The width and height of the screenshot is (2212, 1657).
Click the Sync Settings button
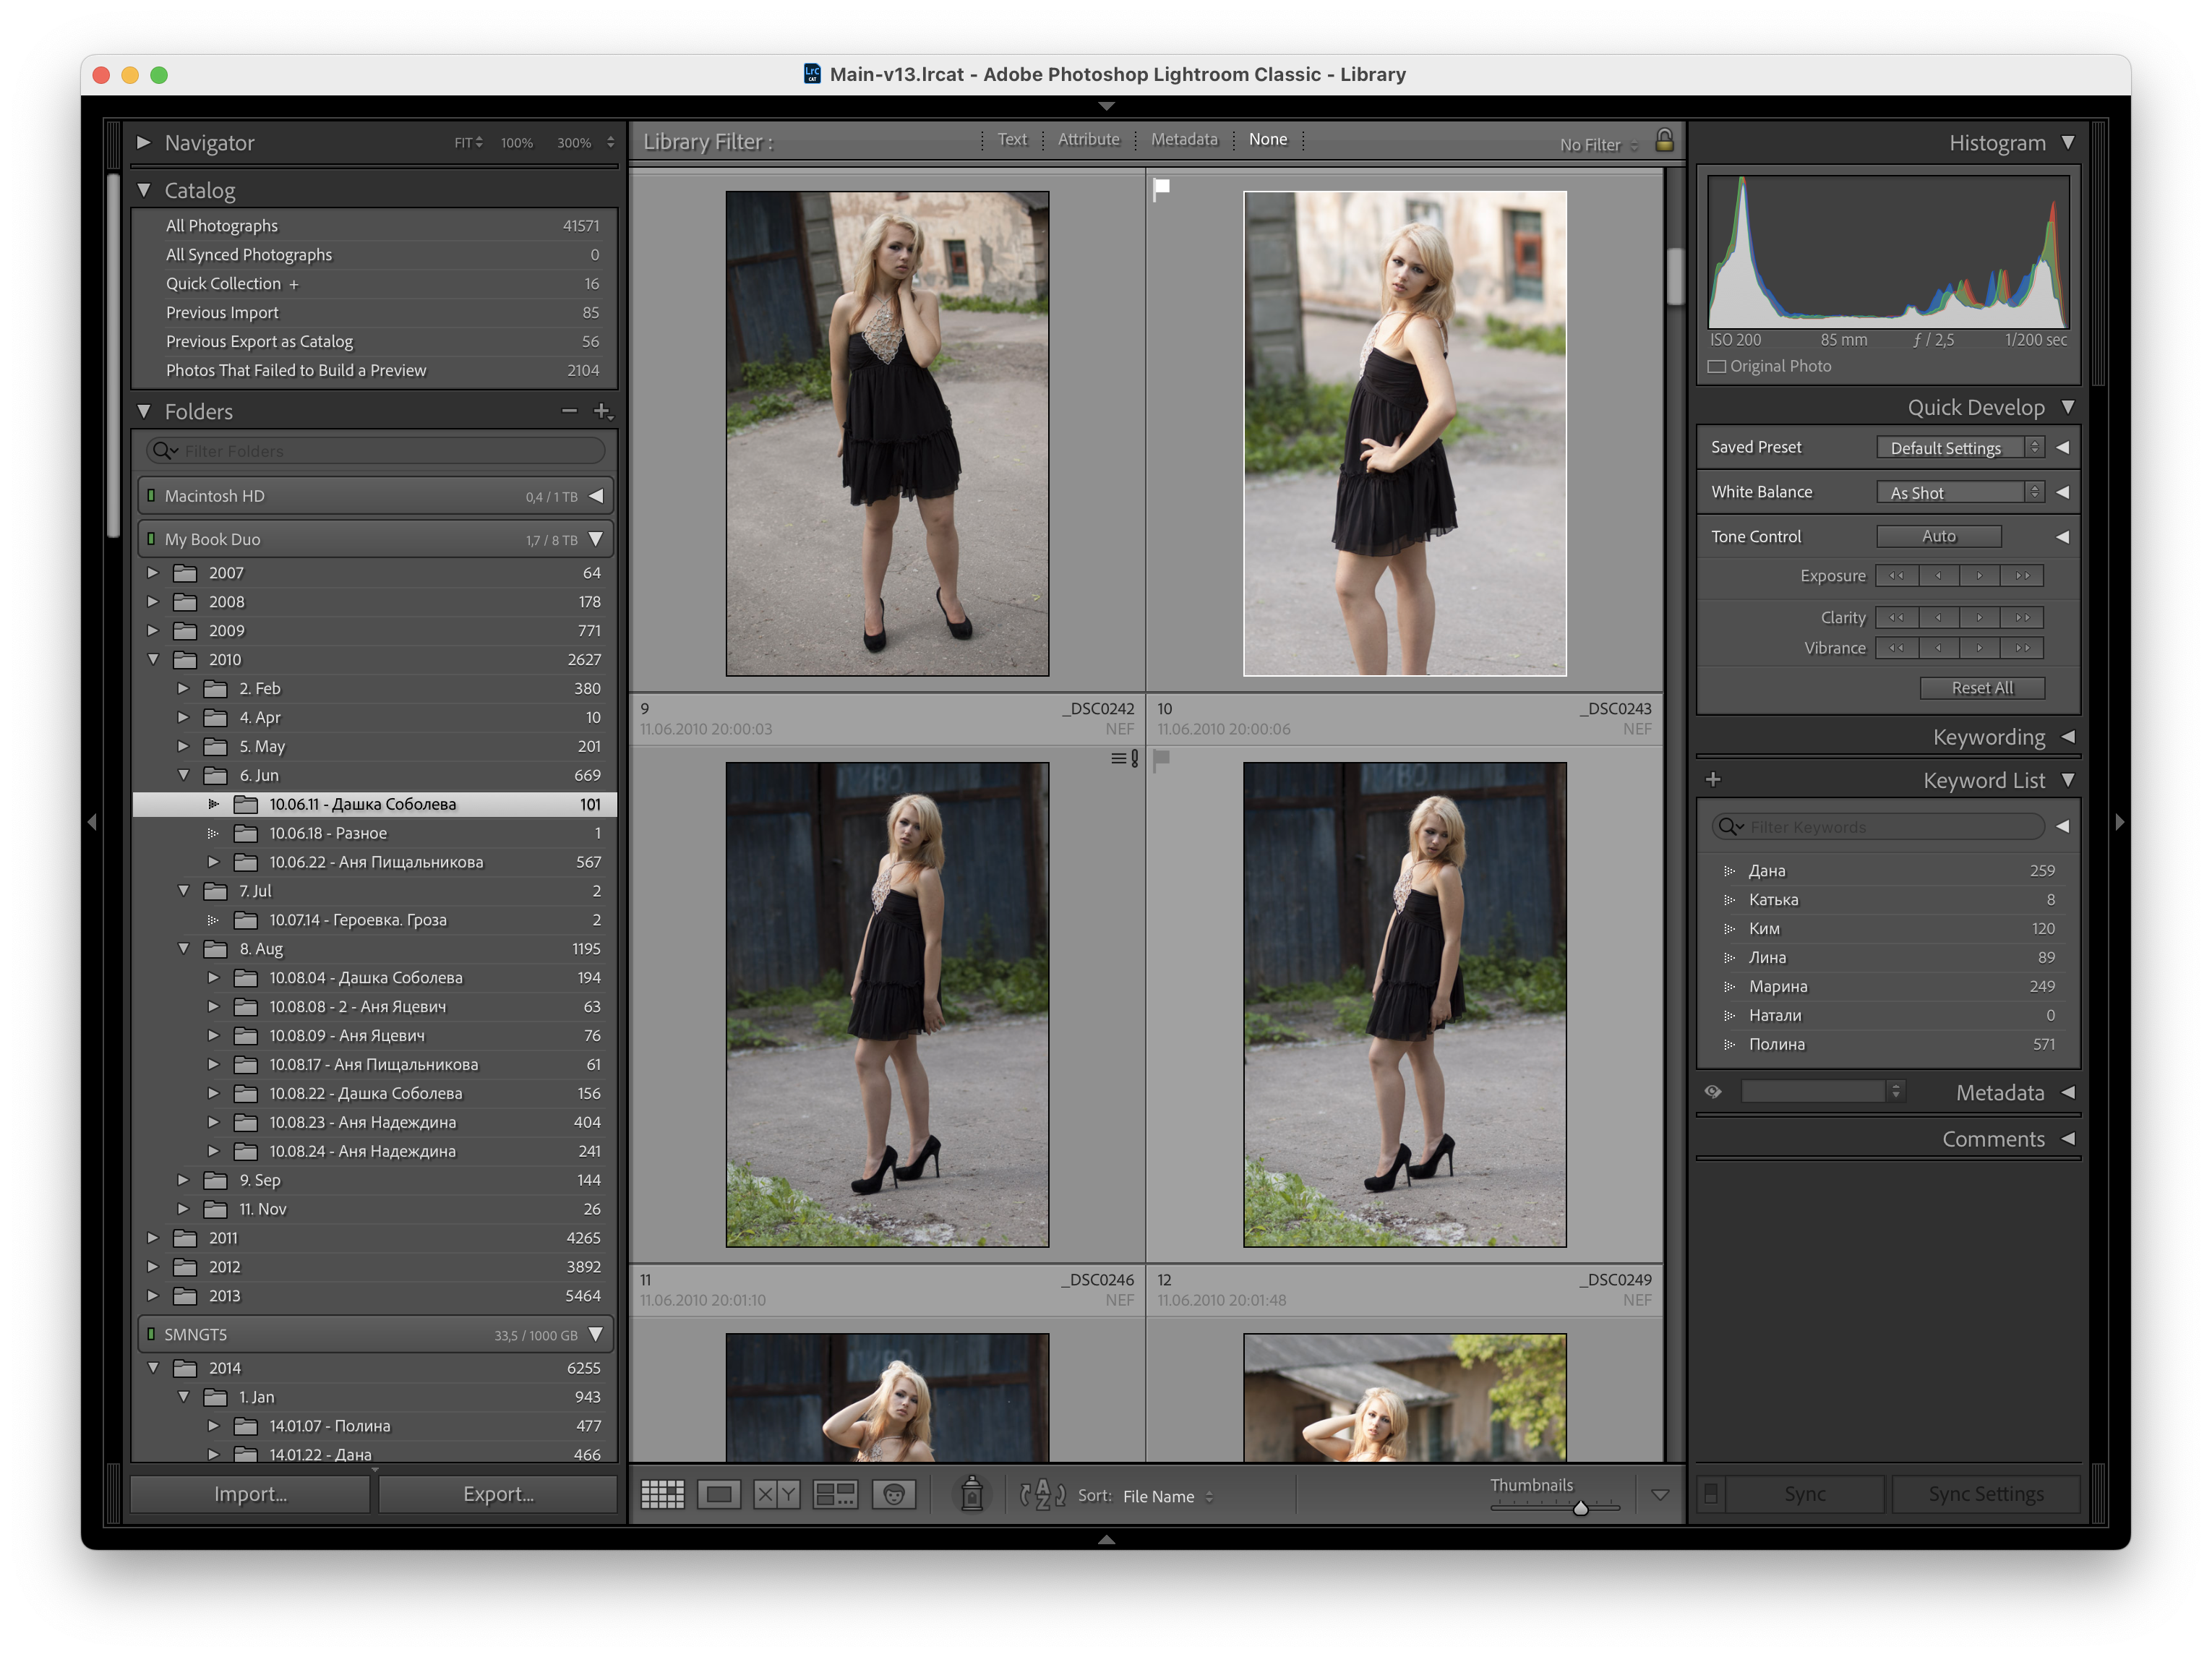click(x=1985, y=1494)
